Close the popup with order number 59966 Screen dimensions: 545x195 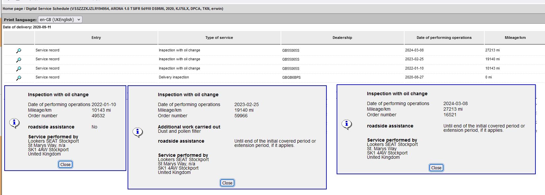[x=227, y=183]
